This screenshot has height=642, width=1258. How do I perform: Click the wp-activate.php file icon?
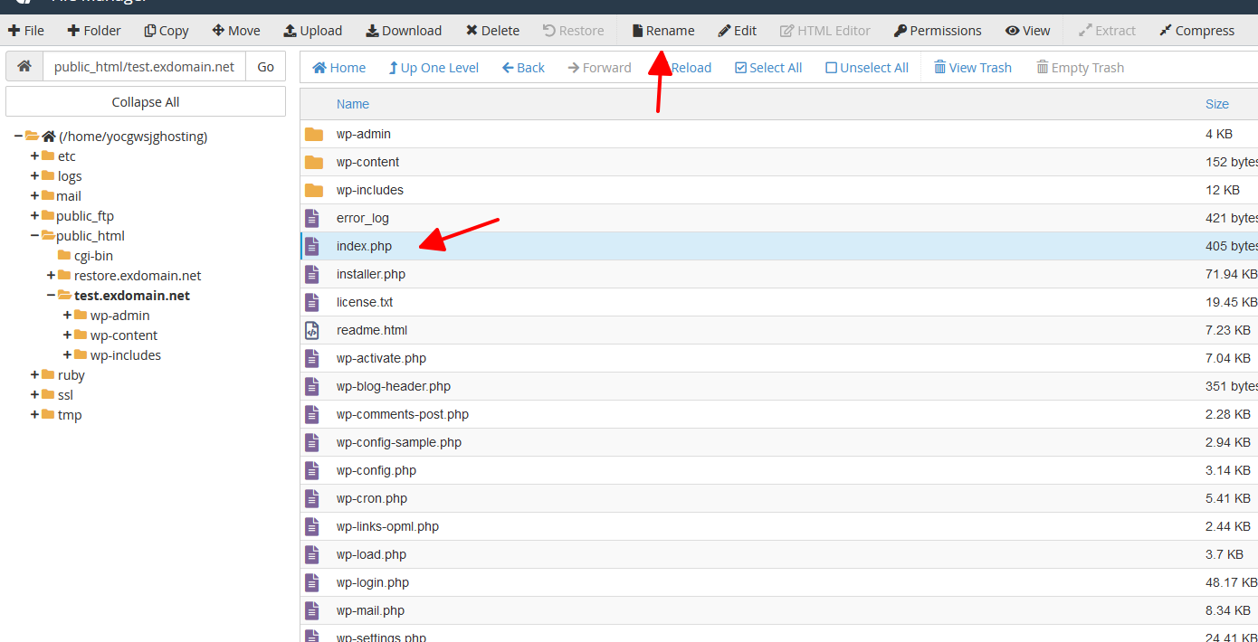(x=312, y=358)
